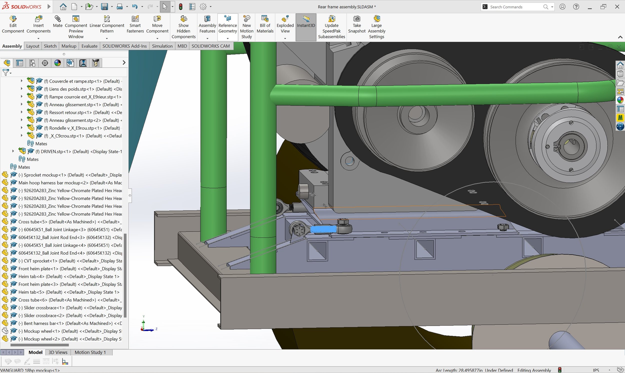Open the user login account icon
Image resolution: width=625 pixels, height=373 pixels.
coord(563,7)
